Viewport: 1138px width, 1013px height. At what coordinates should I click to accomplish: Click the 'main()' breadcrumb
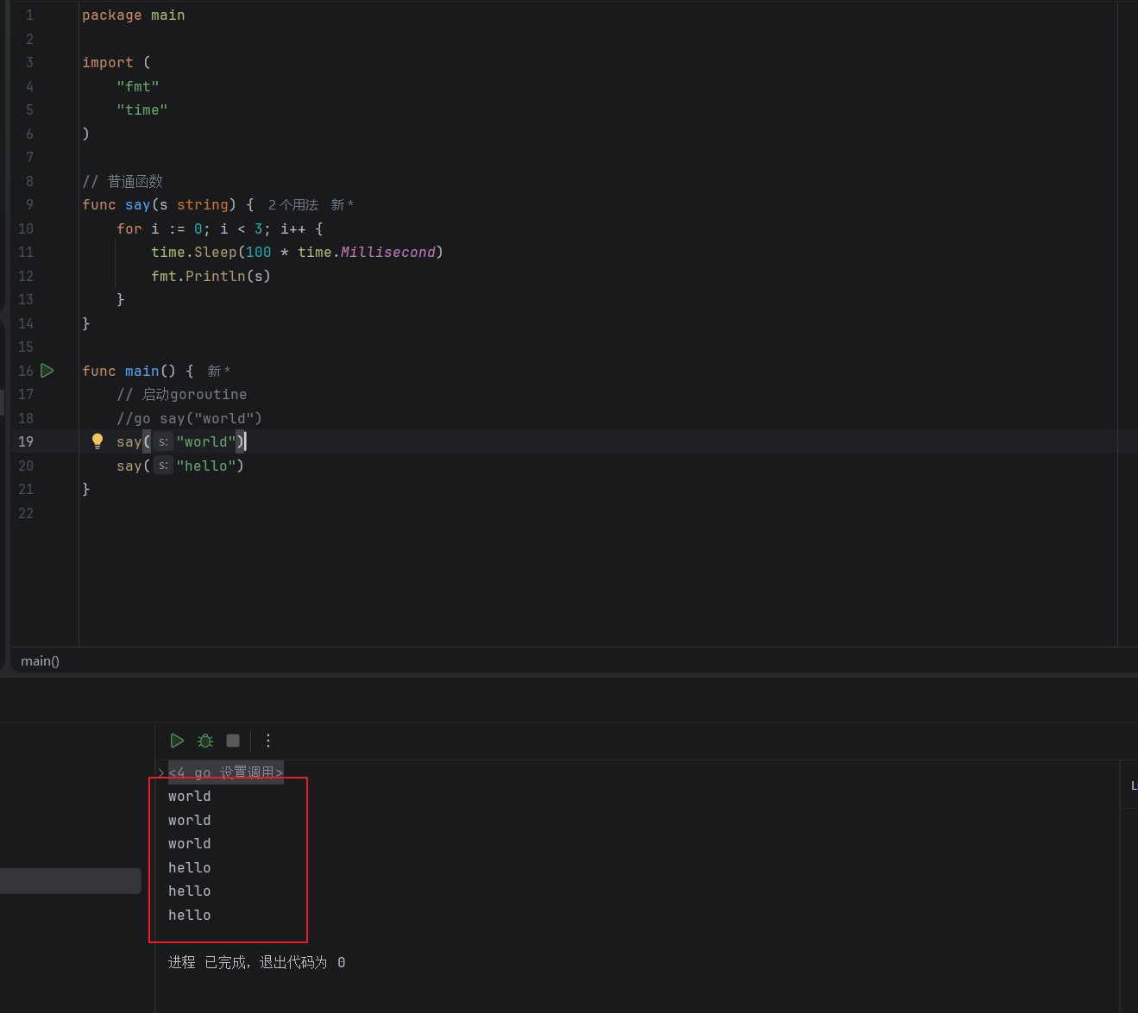[x=41, y=661]
